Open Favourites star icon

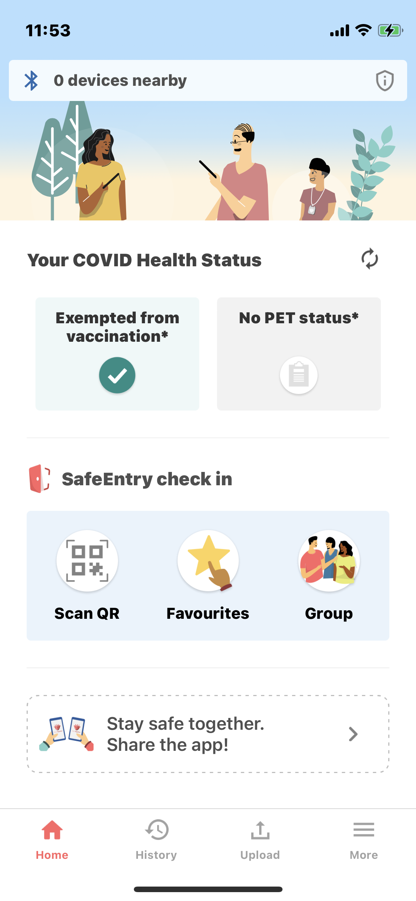click(x=208, y=561)
